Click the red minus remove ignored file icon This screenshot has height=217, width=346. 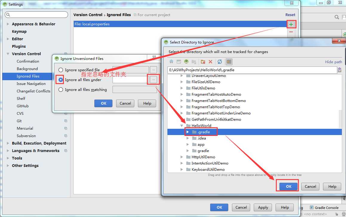point(291,32)
